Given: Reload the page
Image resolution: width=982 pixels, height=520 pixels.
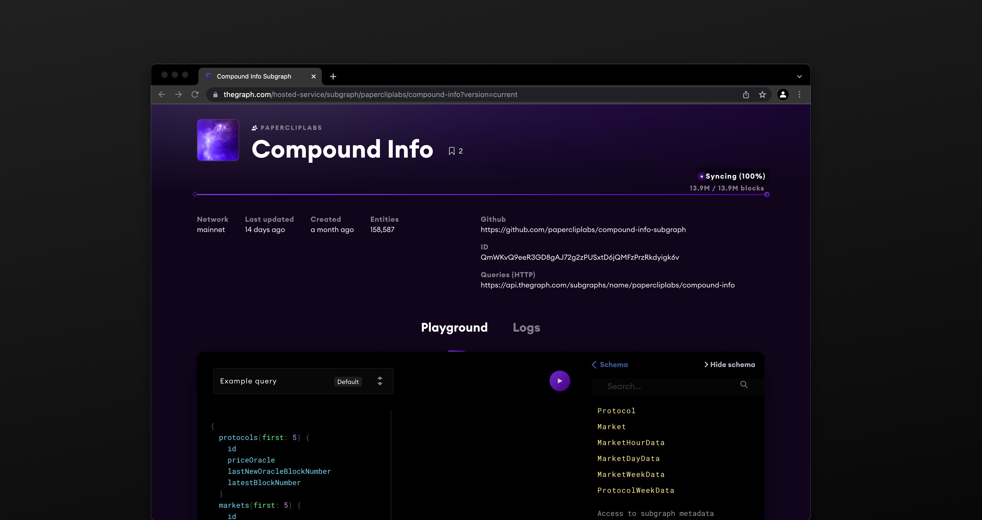Looking at the screenshot, I should pos(195,94).
